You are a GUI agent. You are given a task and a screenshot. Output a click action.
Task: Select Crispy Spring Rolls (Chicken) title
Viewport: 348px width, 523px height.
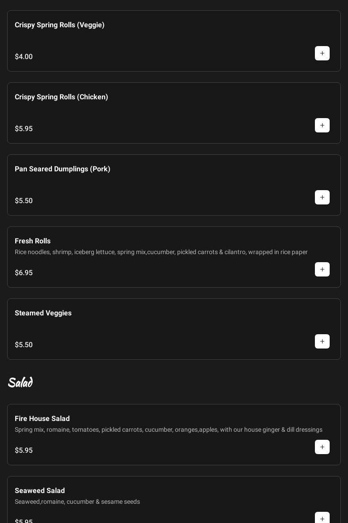tap(61, 97)
